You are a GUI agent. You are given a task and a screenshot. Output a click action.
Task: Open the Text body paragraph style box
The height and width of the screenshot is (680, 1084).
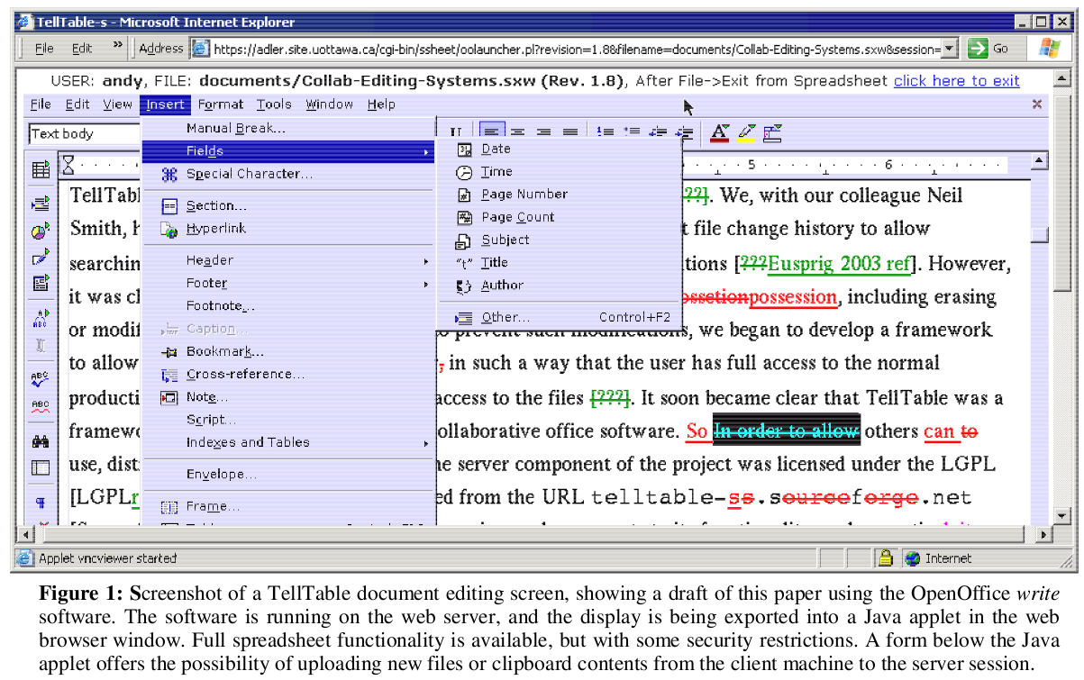click(x=85, y=134)
